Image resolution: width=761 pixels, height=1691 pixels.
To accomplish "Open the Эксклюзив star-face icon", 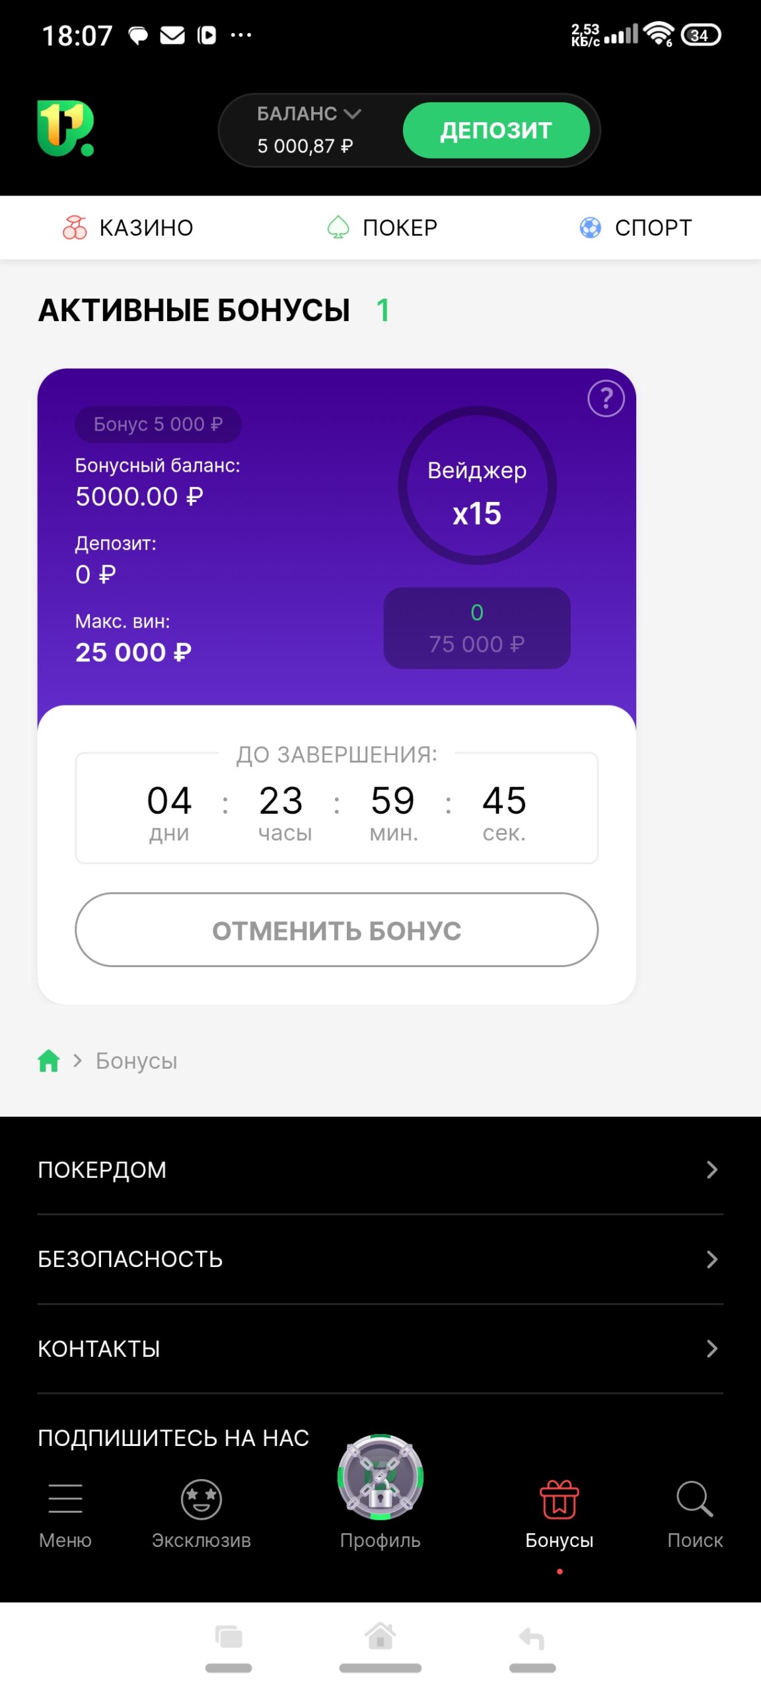I will point(201,1499).
